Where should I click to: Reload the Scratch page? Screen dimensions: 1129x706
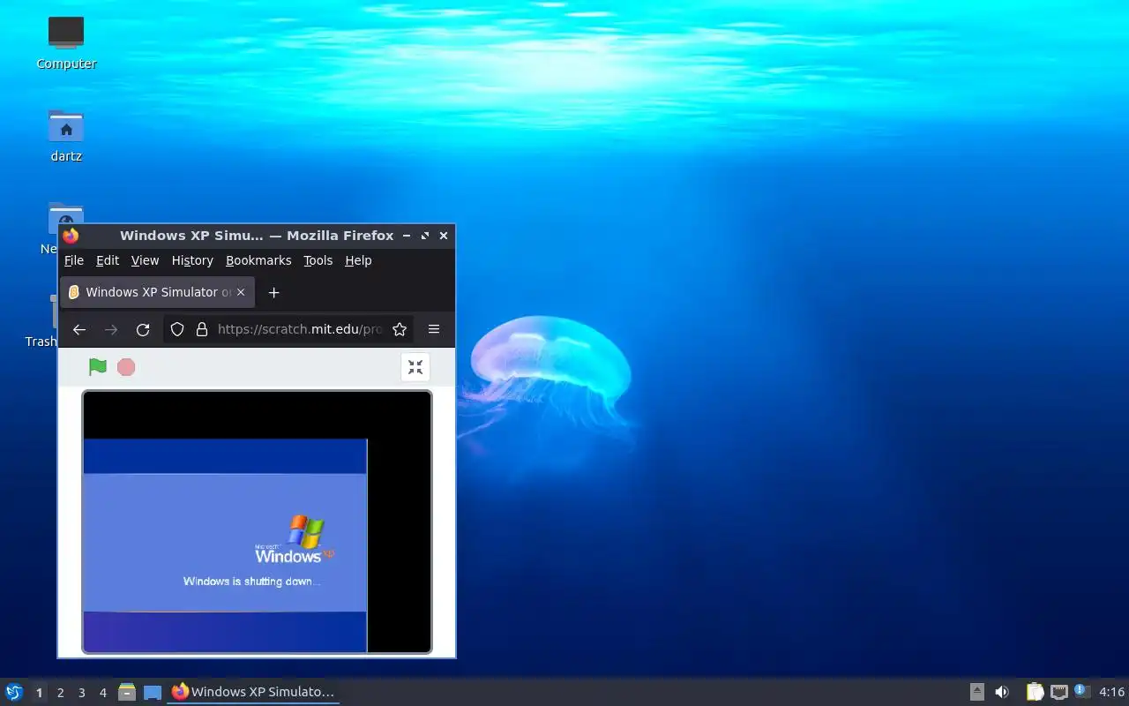143,329
